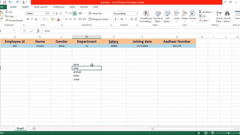The width and height of the screenshot is (240, 135).
Task: Click the Orientation text rotate icon
Action: pos(80,13)
